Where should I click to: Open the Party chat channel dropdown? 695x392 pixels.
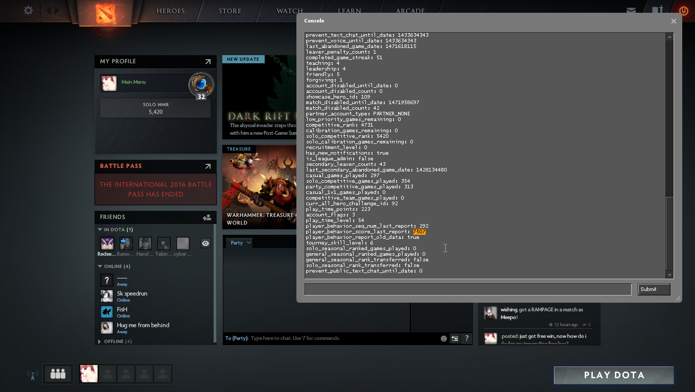click(x=240, y=243)
